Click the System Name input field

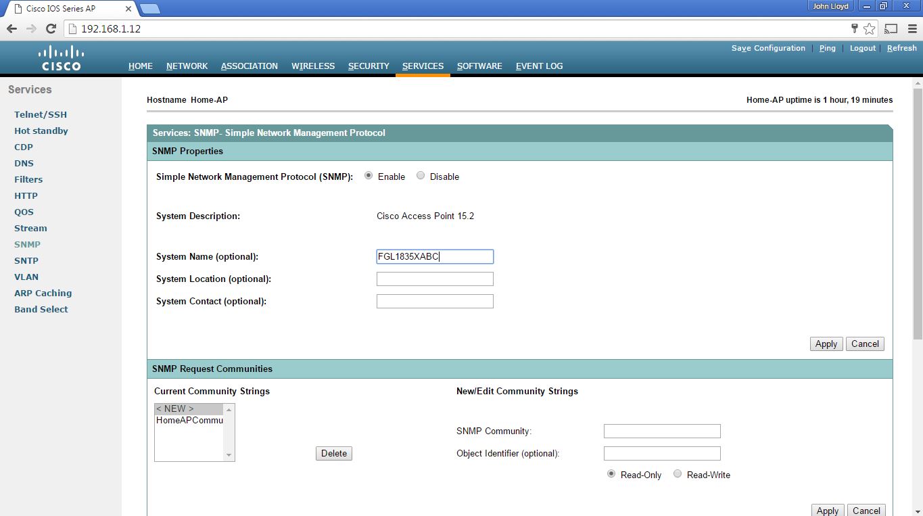point(435,256)
